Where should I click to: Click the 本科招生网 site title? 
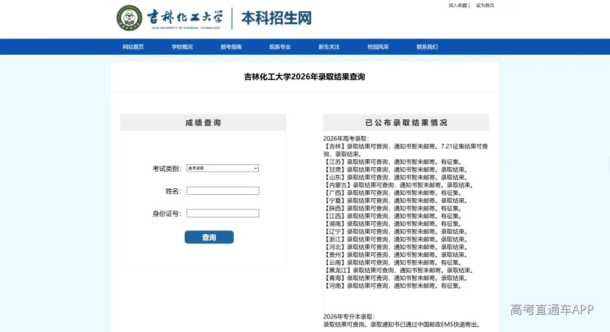[276, 18]
